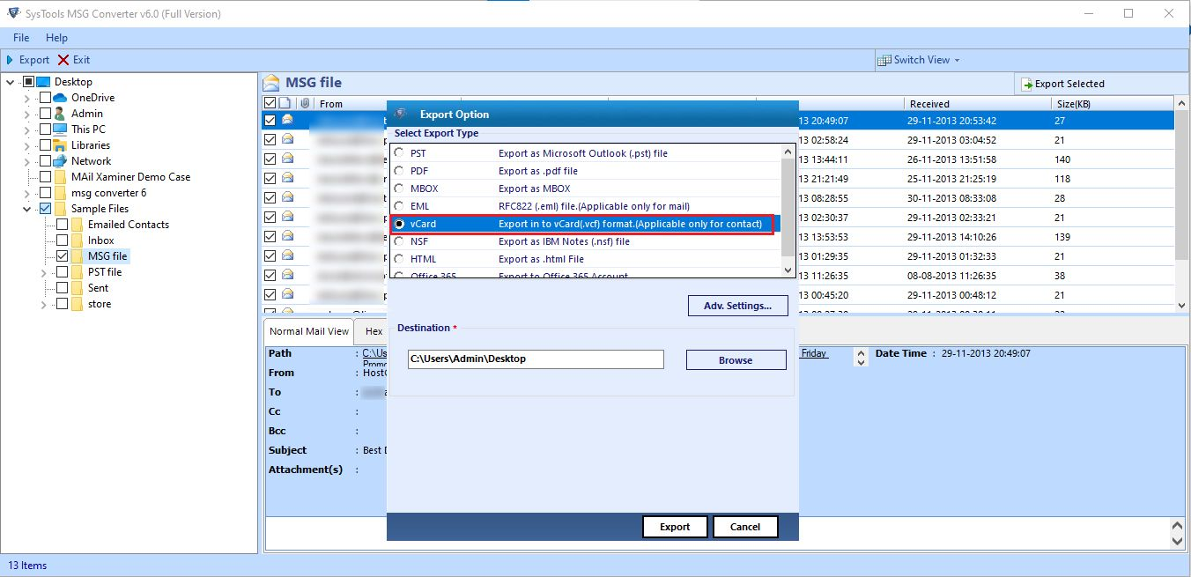Sort by the Received column header
1191x577 pixels.
point(979,103)
